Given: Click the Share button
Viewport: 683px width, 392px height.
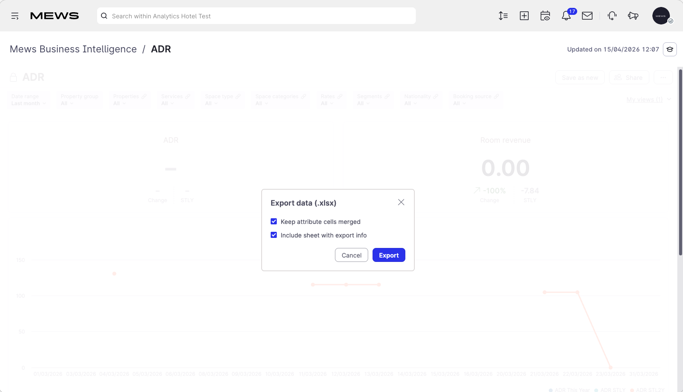Looking at the screenshot, I should (629, 78).
